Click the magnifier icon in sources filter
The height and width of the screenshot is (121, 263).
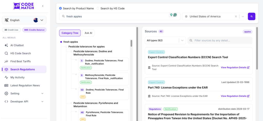[x=191, y=40]
